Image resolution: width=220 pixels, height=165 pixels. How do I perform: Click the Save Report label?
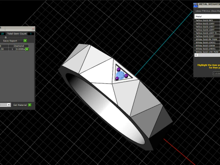[x=10, y=41]
